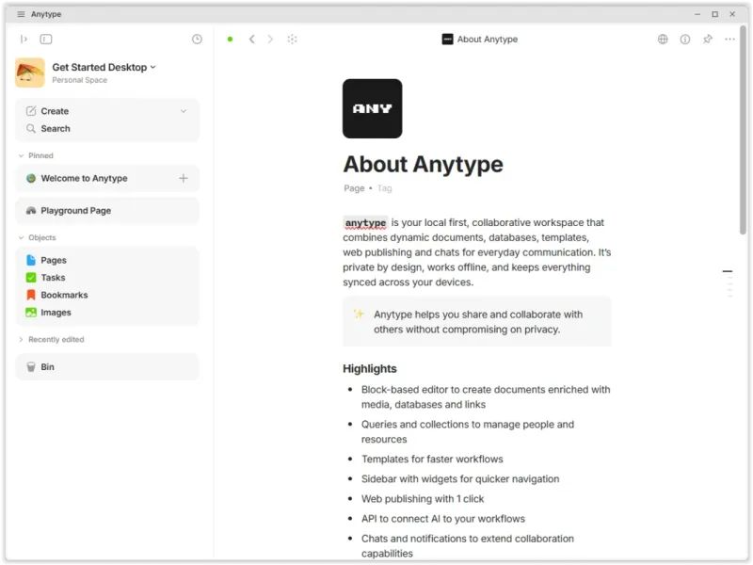Click the sparkle emoji in the callout
753x565 pixels.
click(359, 315)
